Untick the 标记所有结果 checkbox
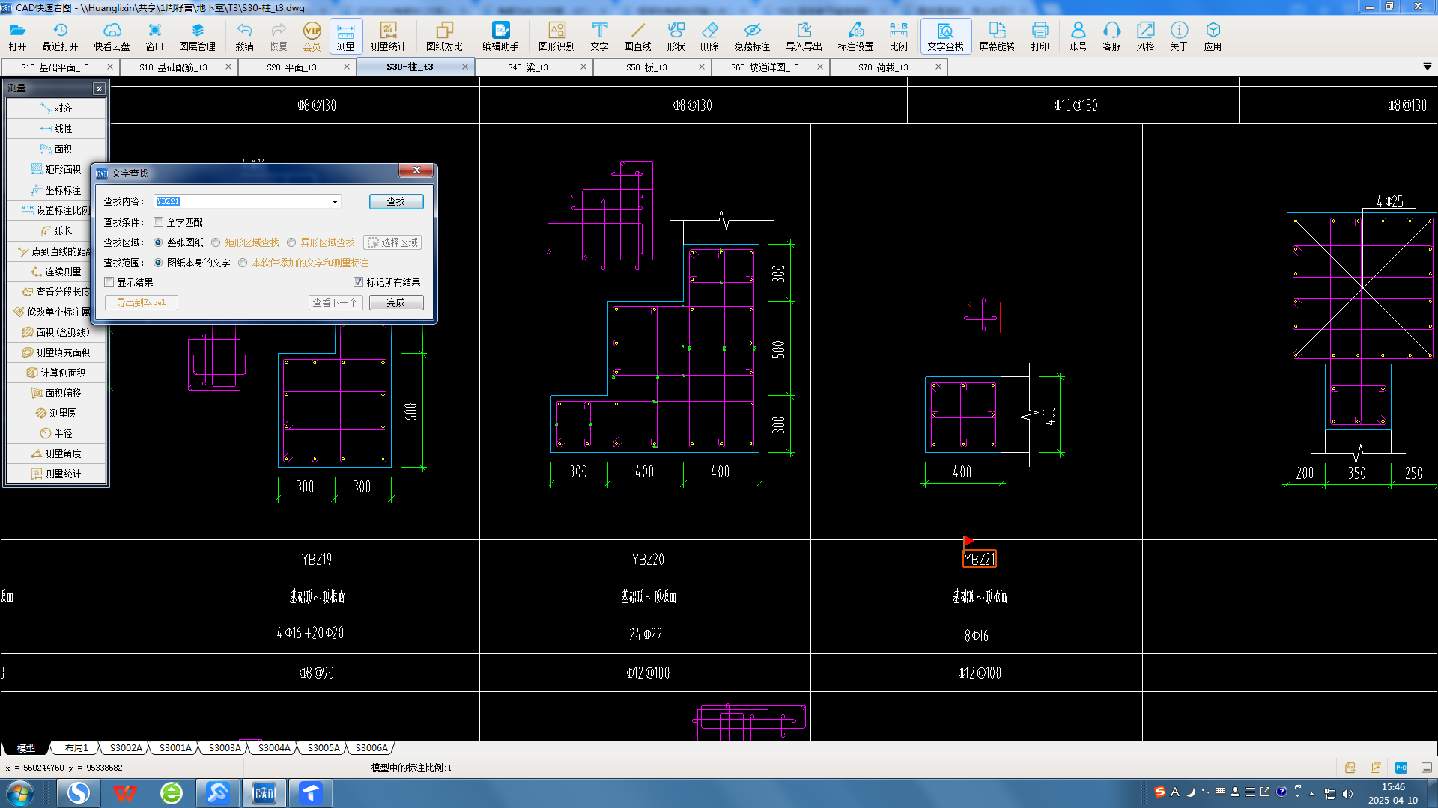 (358, 282)
